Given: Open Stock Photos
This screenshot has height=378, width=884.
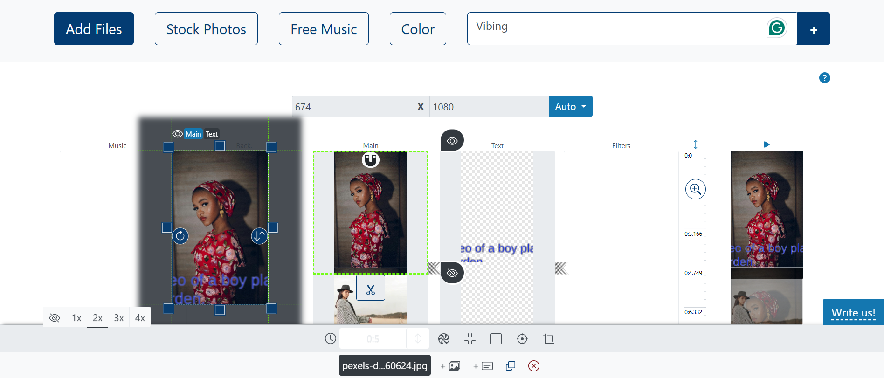Looking at the screenshot, I should coord(206,28).
